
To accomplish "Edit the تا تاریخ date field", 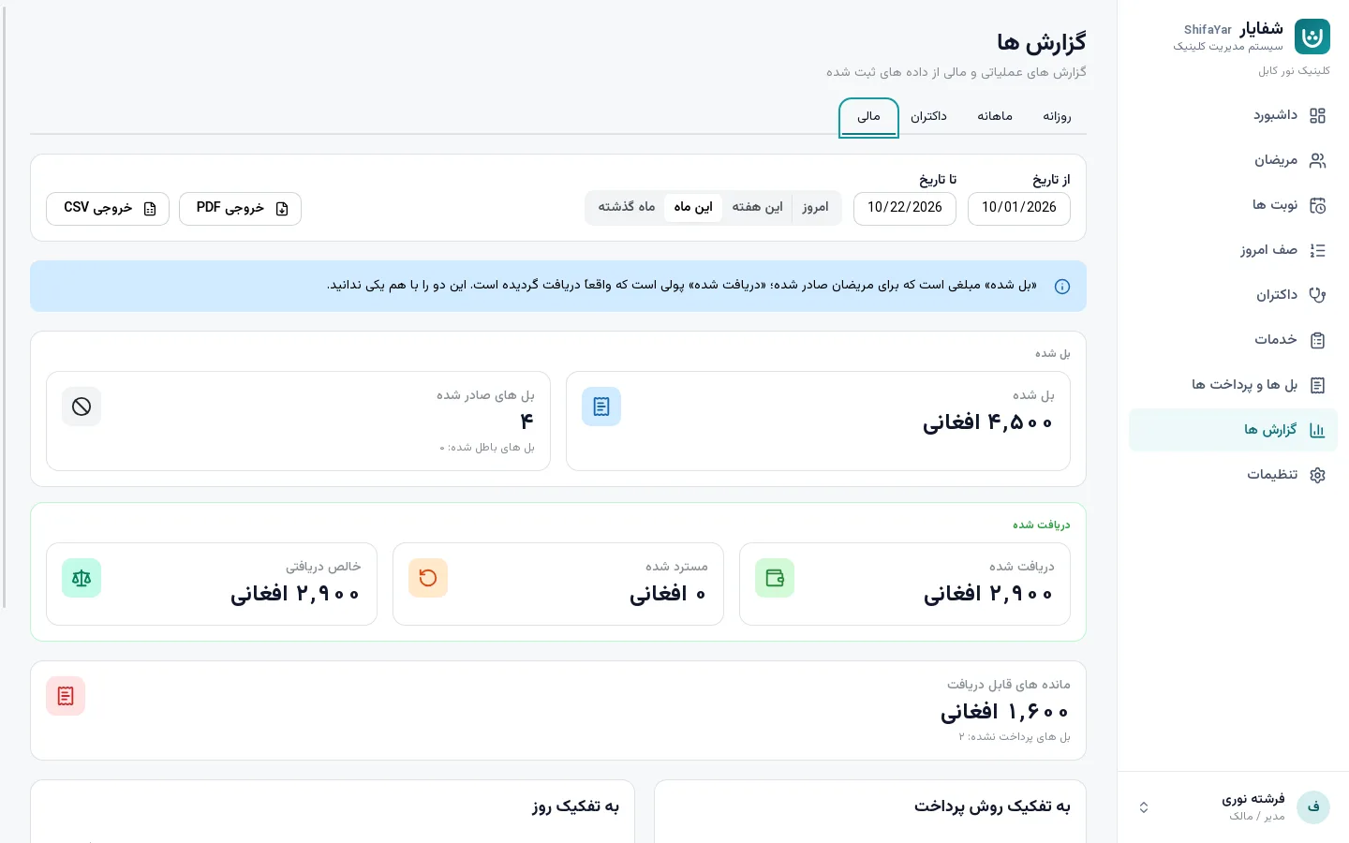I will click(904, 208).
